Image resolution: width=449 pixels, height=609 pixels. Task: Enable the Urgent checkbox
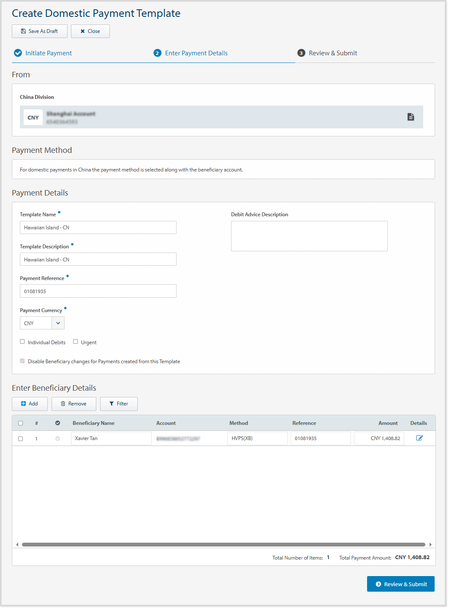75,341
